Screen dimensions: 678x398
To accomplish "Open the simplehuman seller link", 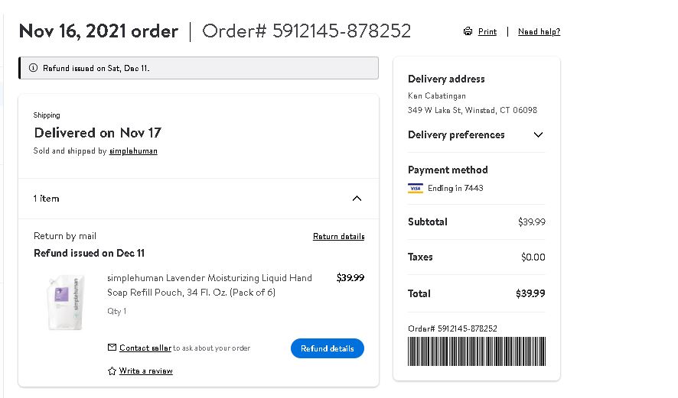I will [133, 151].
